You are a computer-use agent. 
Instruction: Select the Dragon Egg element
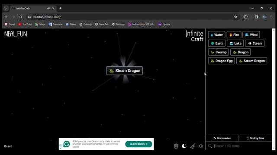[222, 61]
